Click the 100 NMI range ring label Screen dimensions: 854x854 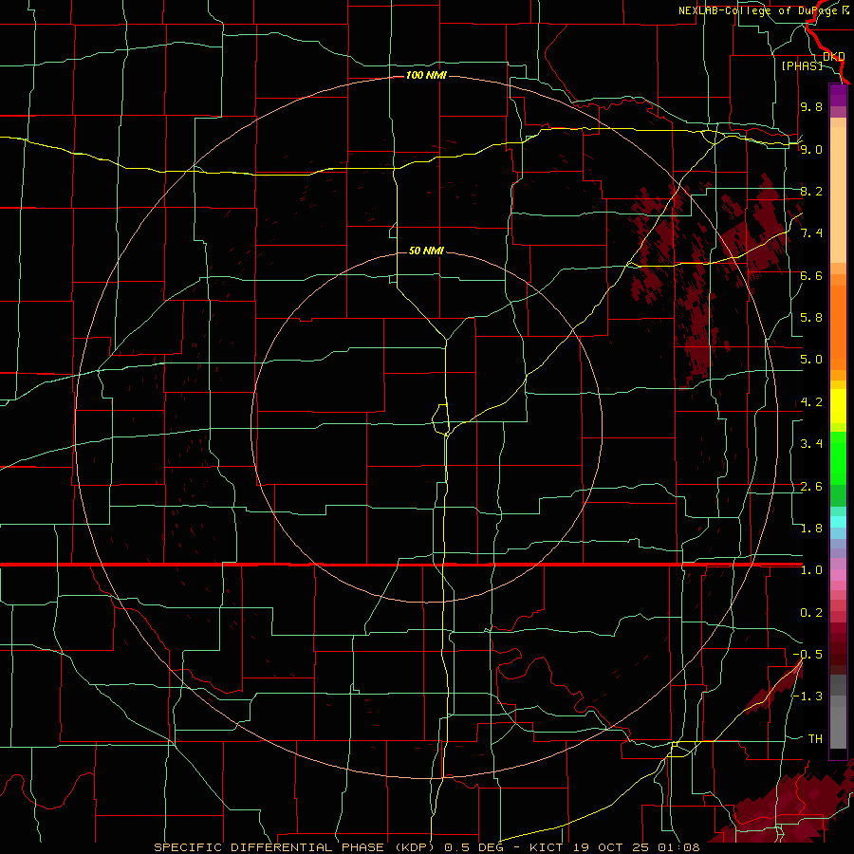[426, 75]
